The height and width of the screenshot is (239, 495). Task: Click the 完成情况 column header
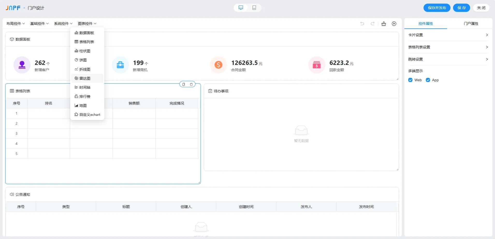[177, 103]
